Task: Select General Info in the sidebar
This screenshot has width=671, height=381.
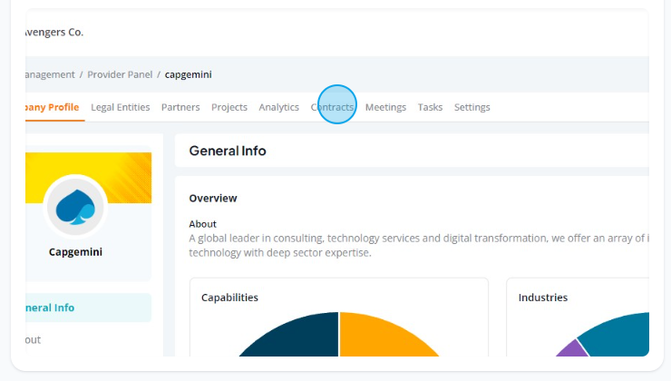Action: [x=89, y=308]
